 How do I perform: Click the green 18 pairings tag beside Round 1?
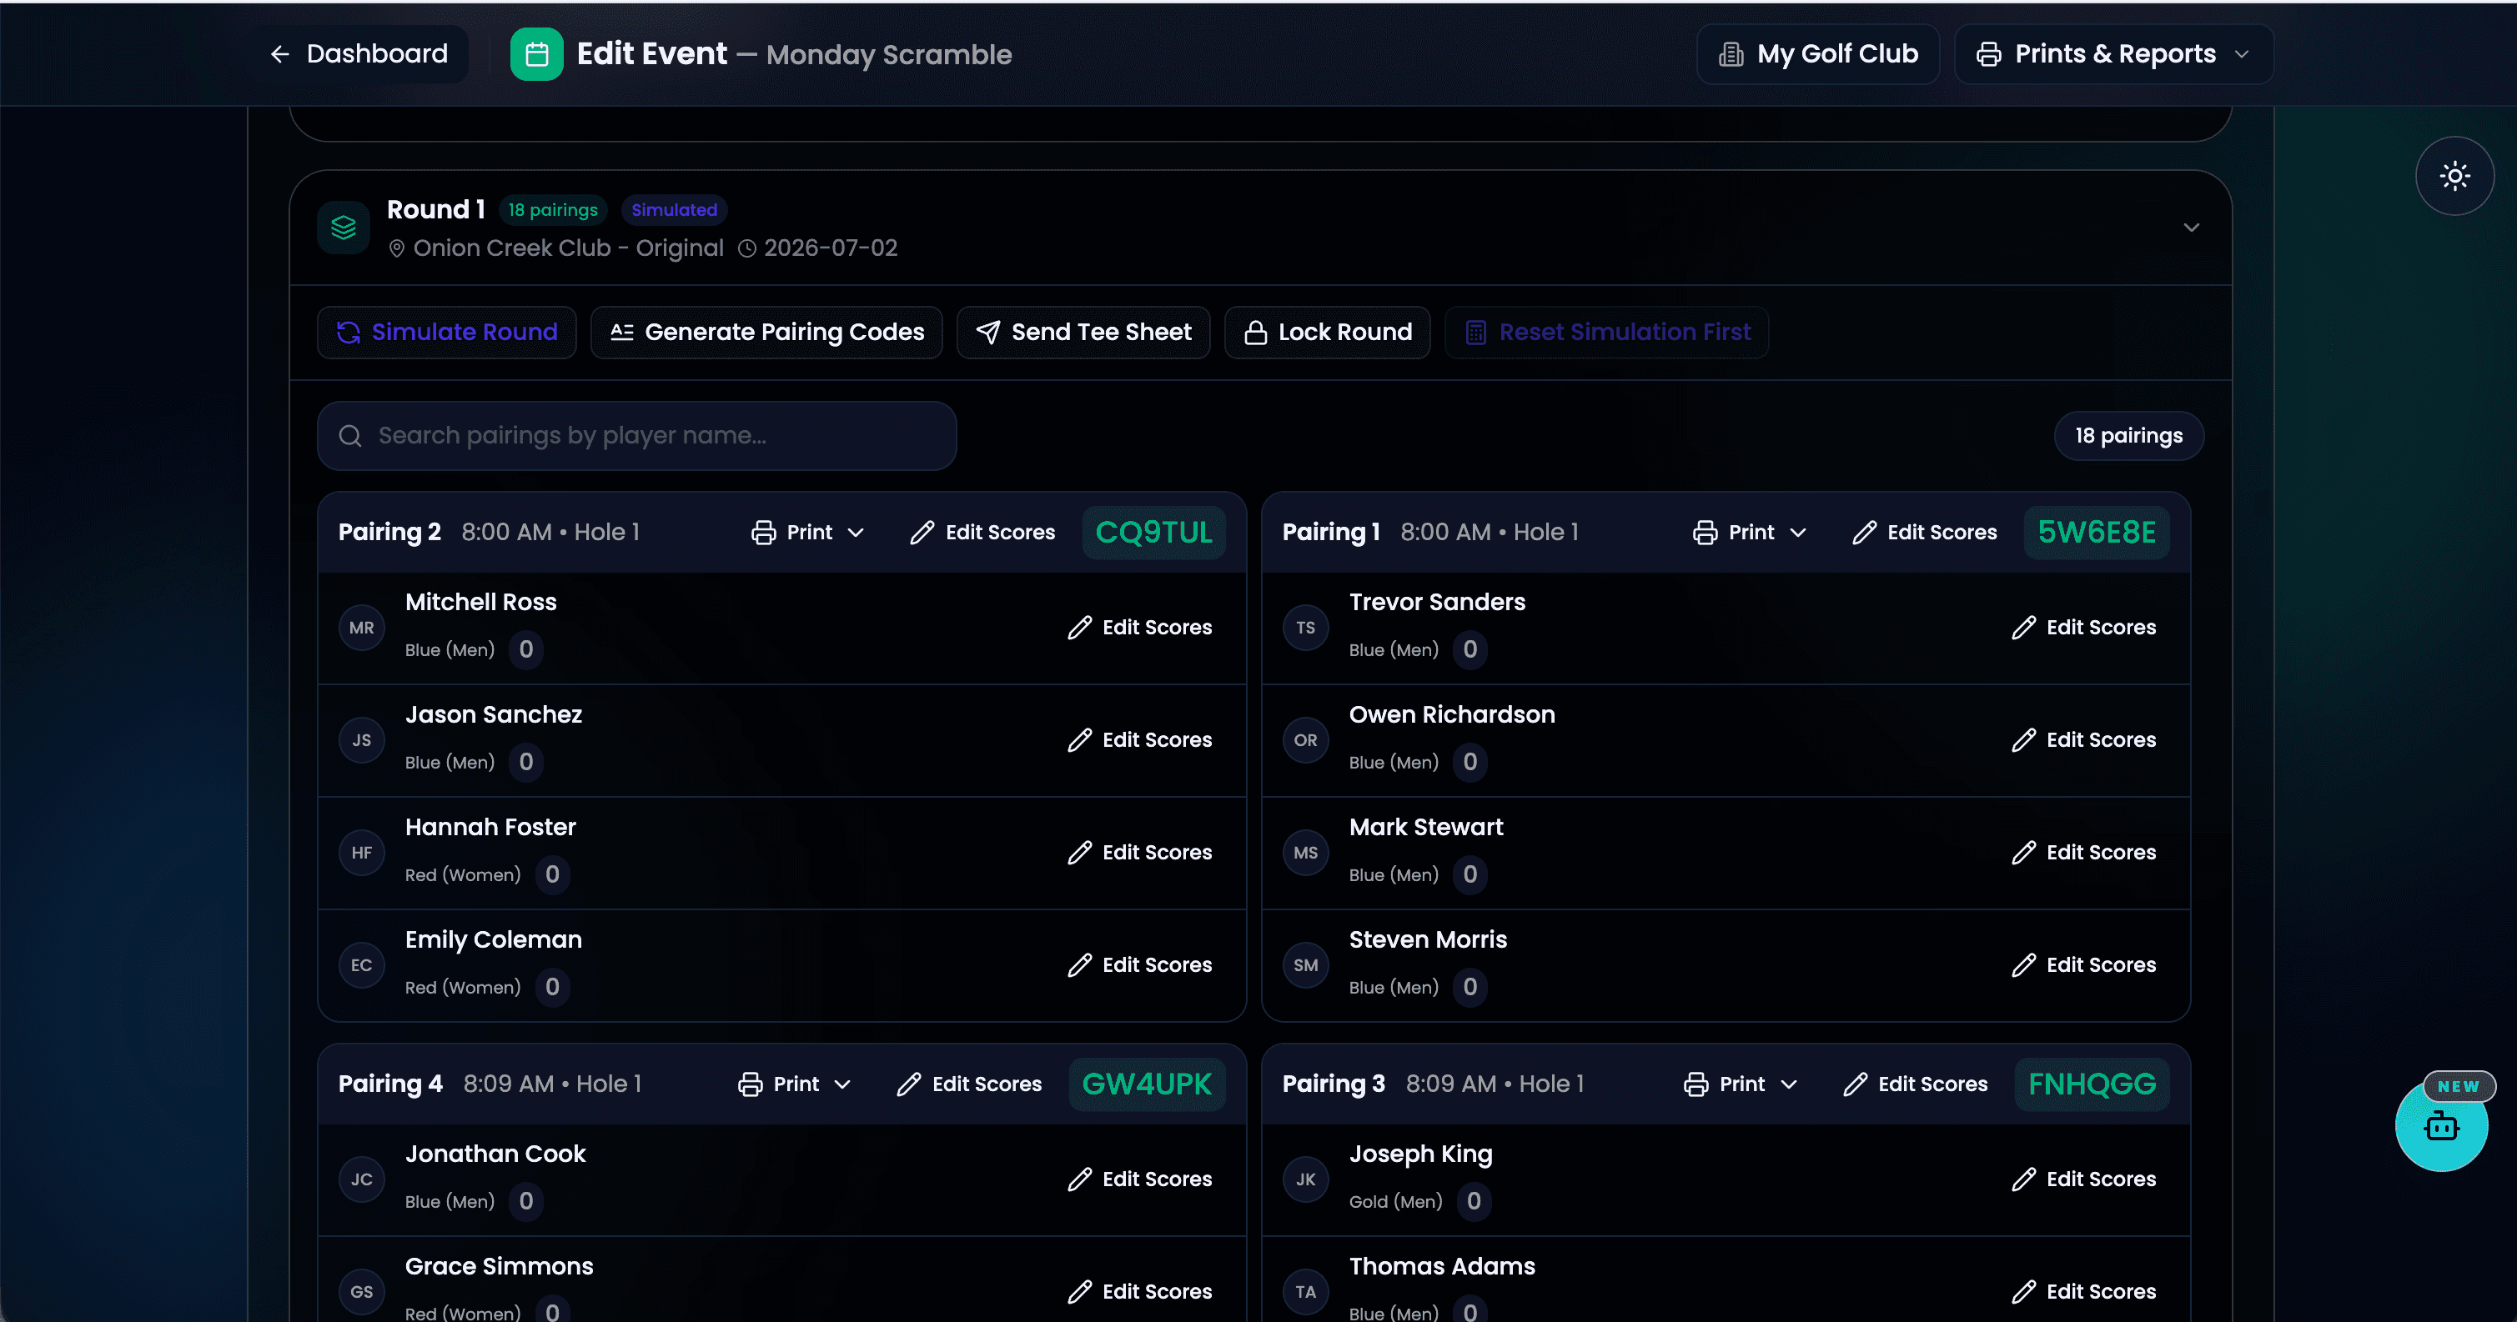pos(553,210)
